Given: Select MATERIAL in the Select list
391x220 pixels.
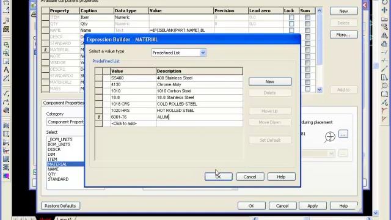Looking at the screenshot, I should (x=66, y=164).
